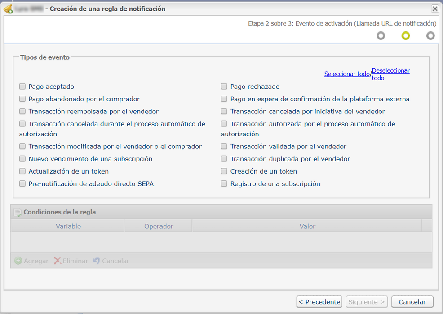Click the Cancelar undo arrow icon
Image resolution: width=443 pixels, height=314 pixels.
[96, 261]
